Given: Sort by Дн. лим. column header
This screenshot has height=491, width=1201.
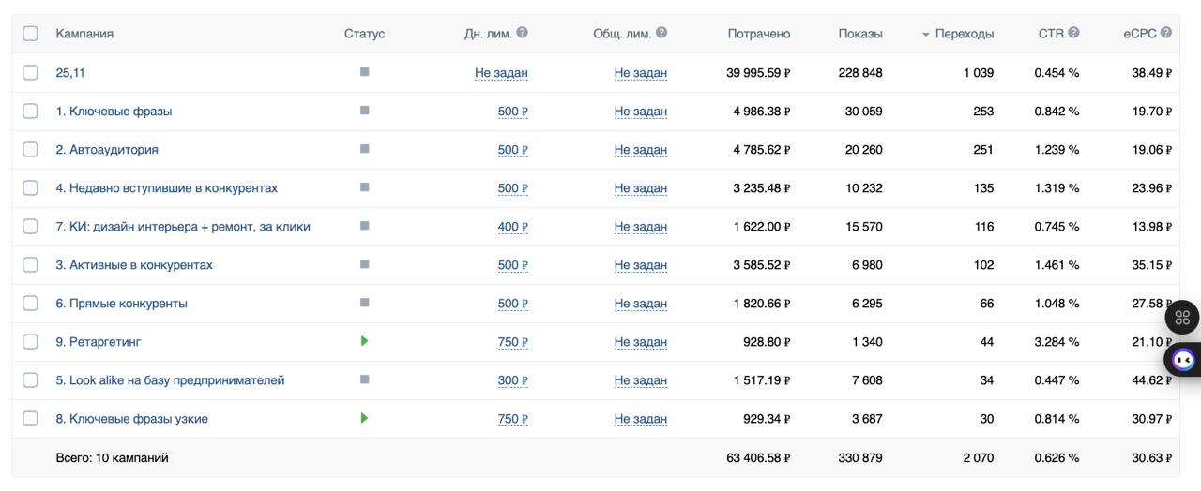Looking at the screenshot, I should (488, 34).
